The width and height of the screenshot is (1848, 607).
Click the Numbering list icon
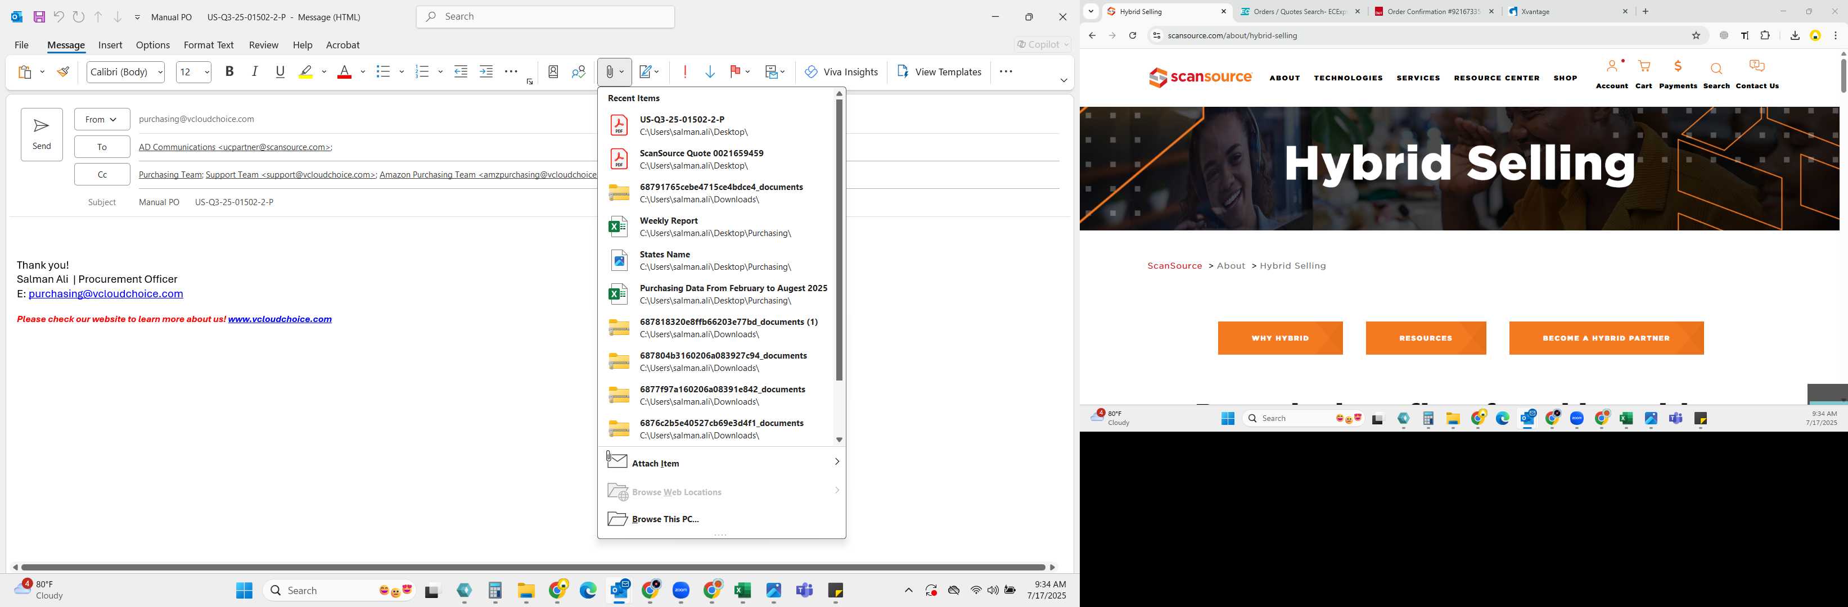pyautogui.click(x=422, y=72)
